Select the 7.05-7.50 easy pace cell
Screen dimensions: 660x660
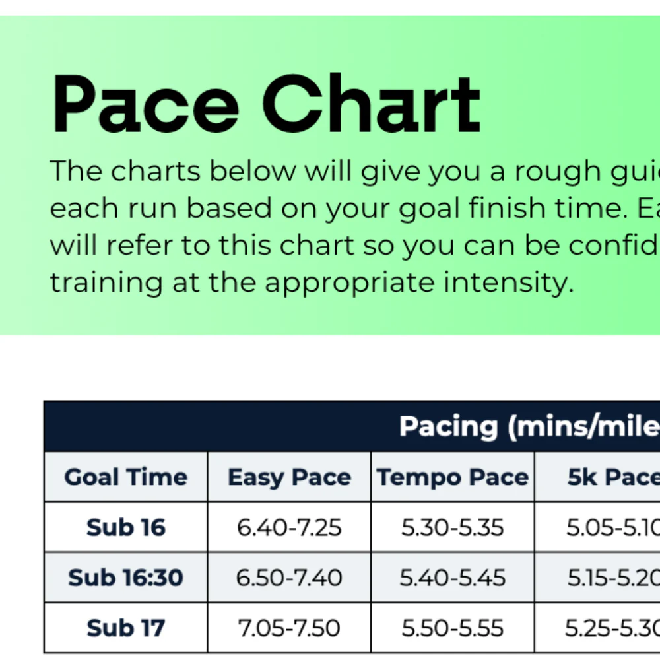click(x=289, y=628)
